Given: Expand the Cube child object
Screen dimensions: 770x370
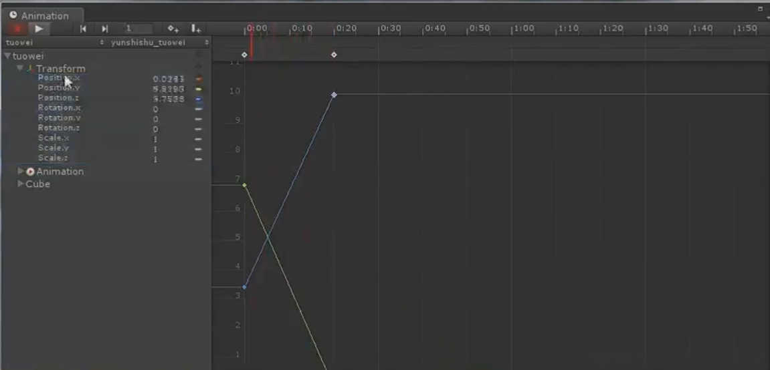Looking at the screenshot, I should 21,184.
